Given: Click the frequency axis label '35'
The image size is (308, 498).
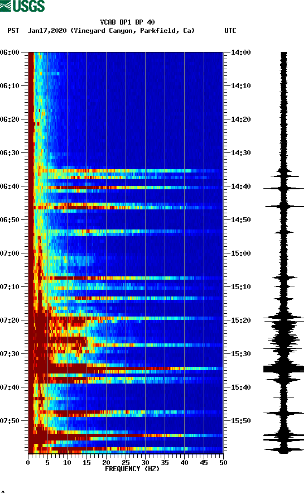Looking at the screenshot, I should (x=165, y=463).
